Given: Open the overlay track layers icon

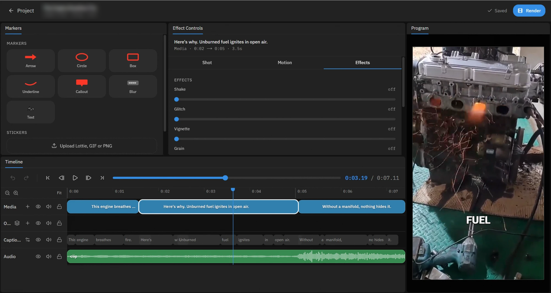Looking at the screenshot, I should pos(17,223).
